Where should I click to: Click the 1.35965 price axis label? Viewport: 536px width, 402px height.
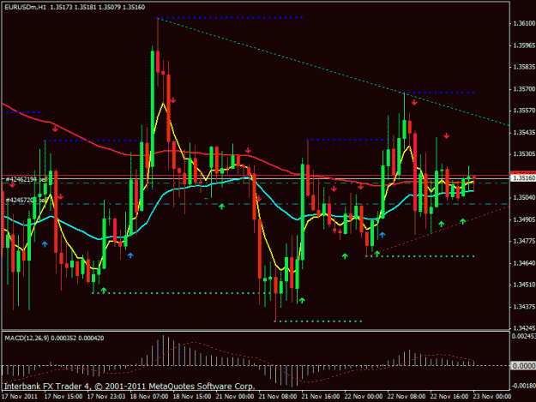(x=524, y=45)
